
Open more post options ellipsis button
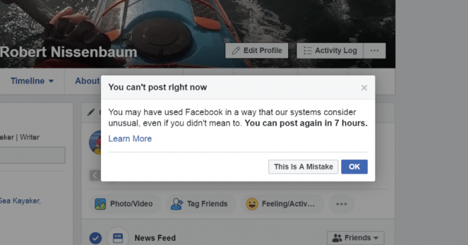[341, 204]
